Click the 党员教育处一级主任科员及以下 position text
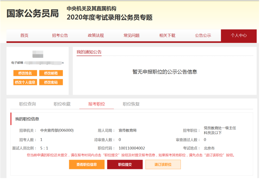Image resolution: width=260 pixels, height=179 pixels. click(x=220, y=130)
